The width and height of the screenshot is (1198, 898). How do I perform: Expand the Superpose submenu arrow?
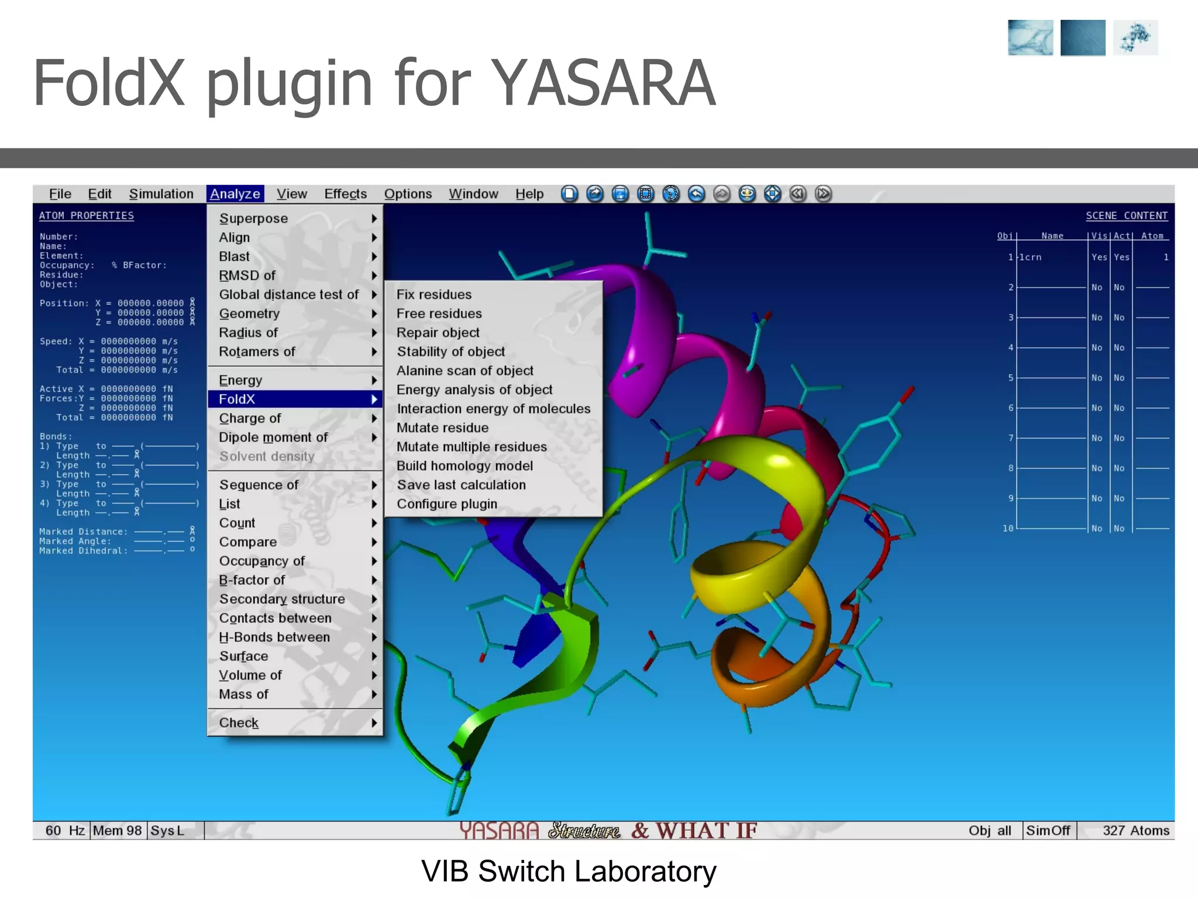[374, 218]
